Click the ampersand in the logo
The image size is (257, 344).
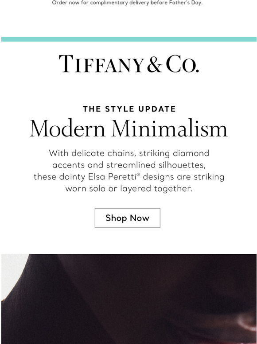point(155,64)
